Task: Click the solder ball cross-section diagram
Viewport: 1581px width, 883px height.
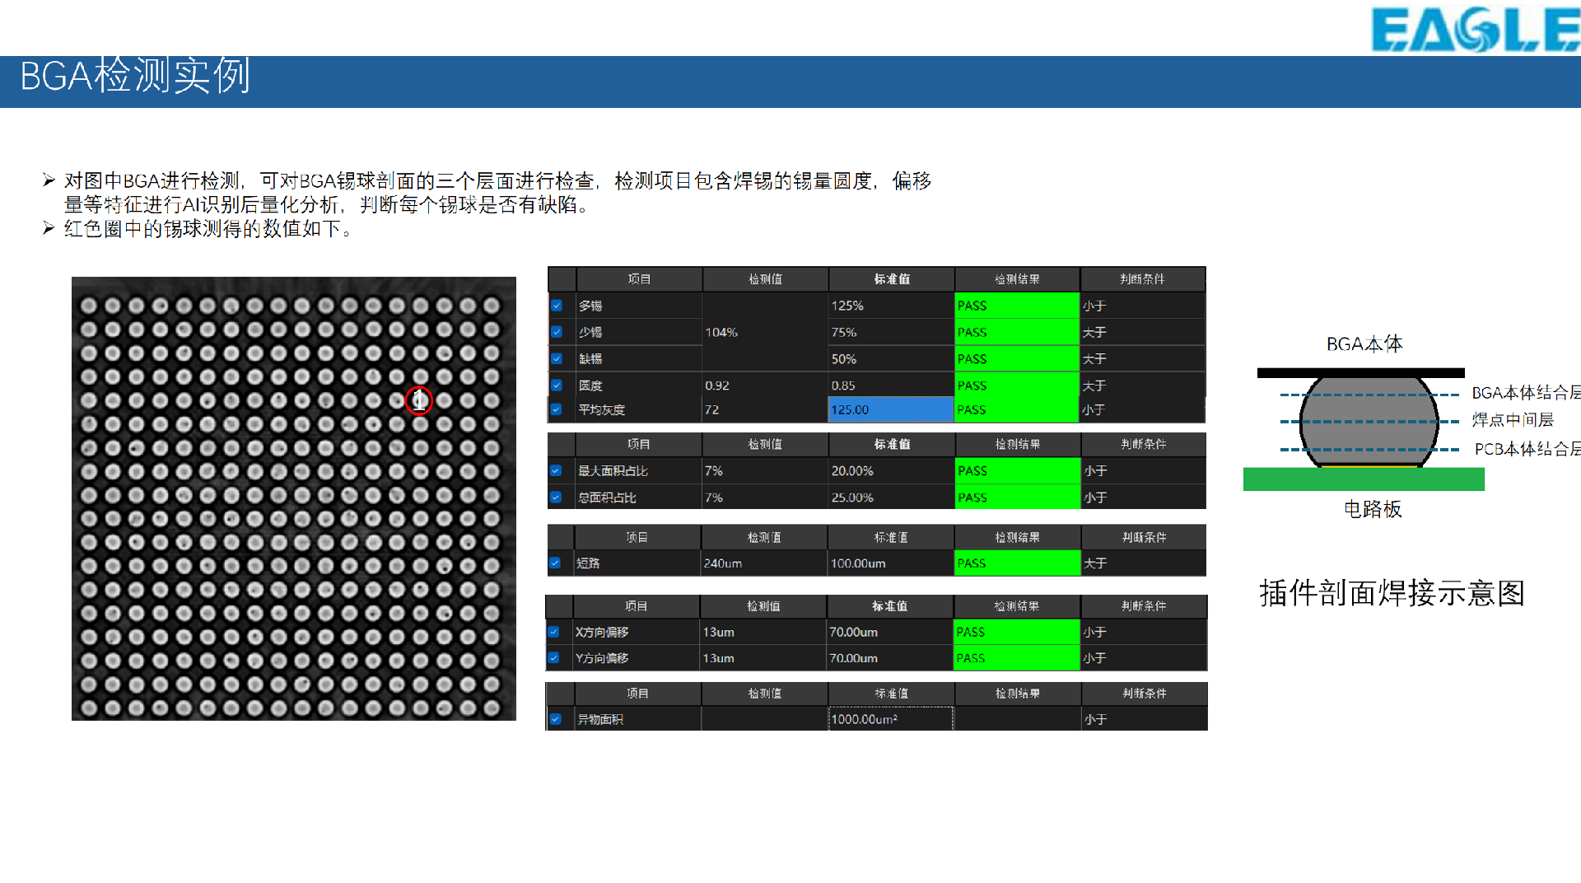Action: (x=1370, y=422)
